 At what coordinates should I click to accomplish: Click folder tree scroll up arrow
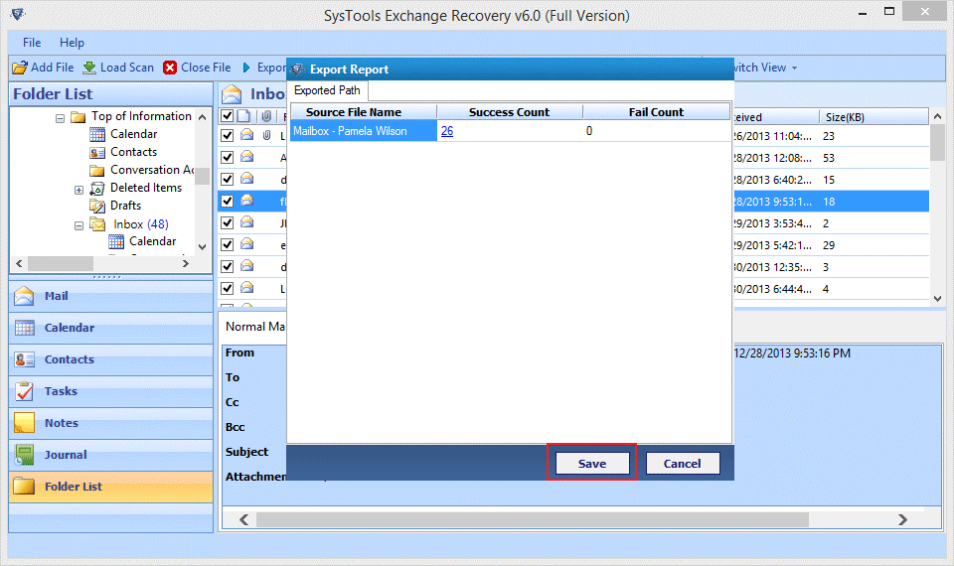coord(203,117)
